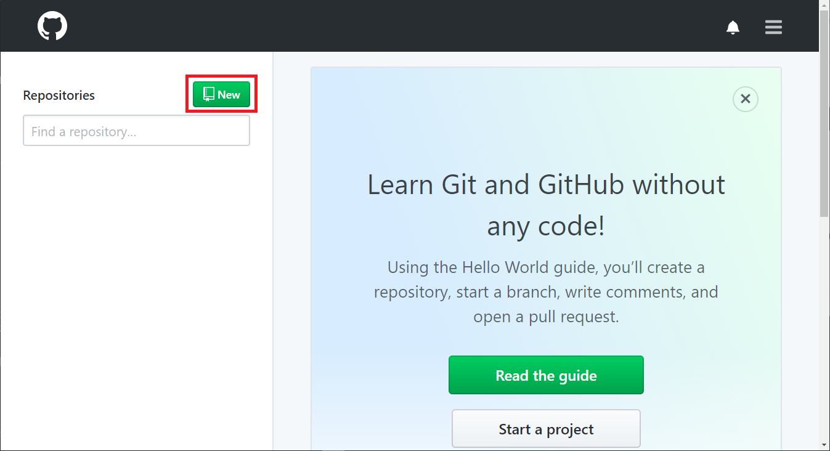The width and height of the screenshot is (830, 451).
Task: Click the scrollbar down arrow
Action: pos(824,444)
